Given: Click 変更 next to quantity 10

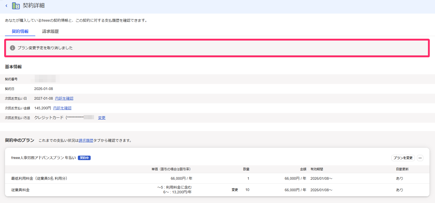Looking at the screenshot, I should point(235,190).
